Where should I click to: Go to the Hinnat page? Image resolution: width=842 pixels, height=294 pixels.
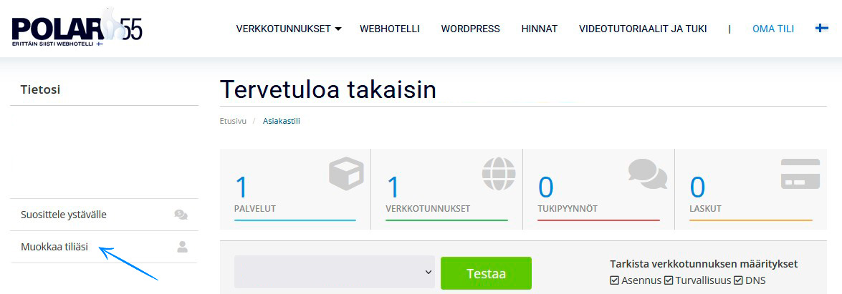point(539,29)
